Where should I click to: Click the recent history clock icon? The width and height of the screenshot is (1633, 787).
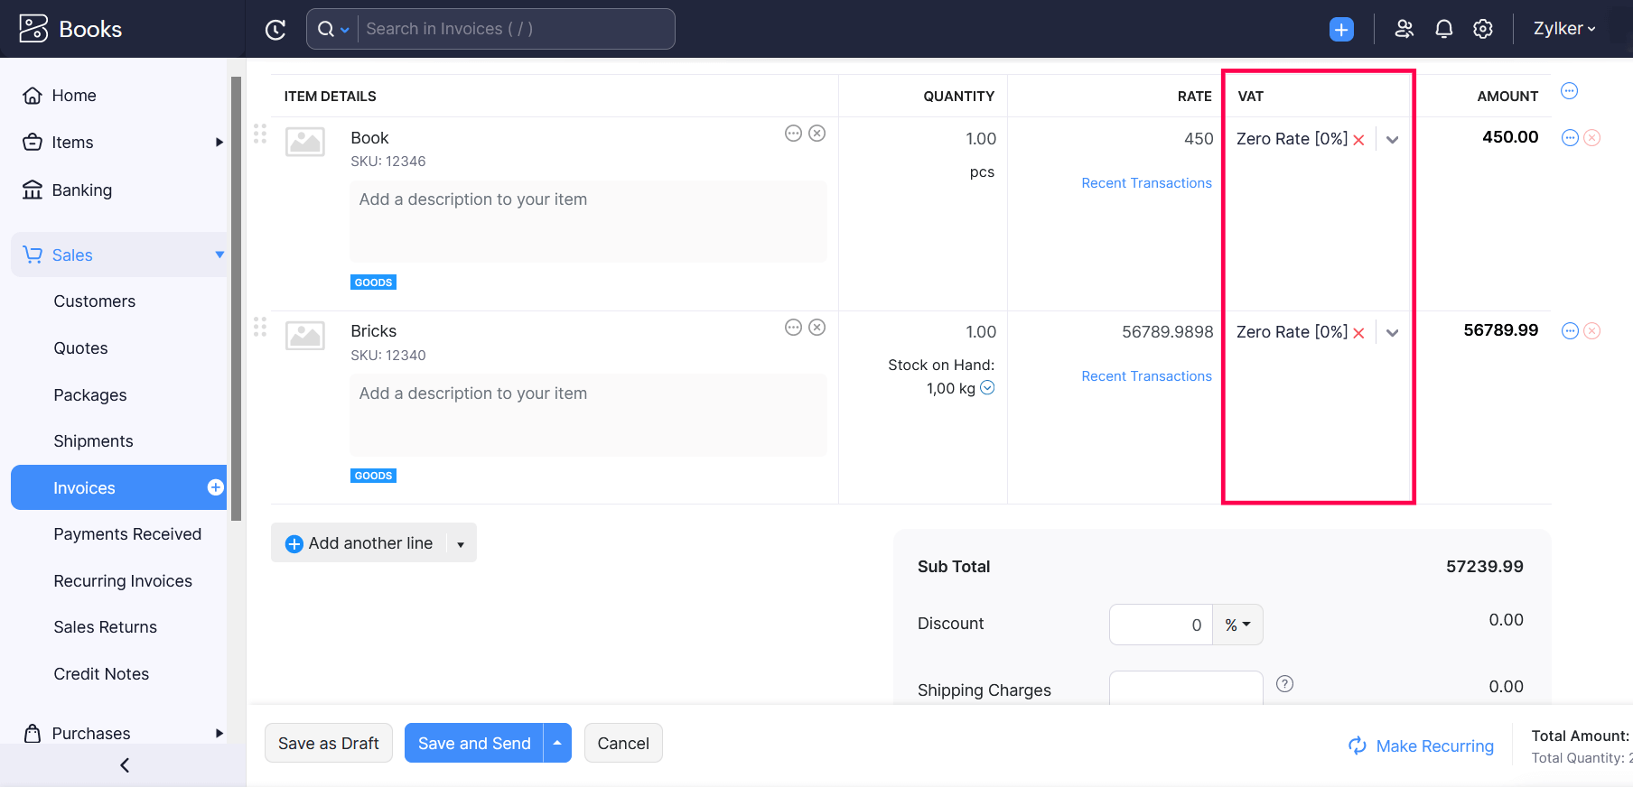pyautogui.click(x=275, y=30)
